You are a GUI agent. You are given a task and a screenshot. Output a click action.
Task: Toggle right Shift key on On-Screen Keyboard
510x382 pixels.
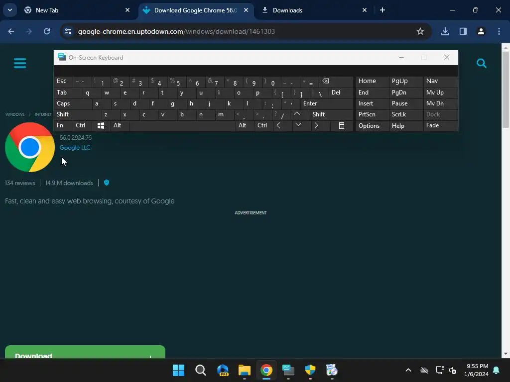coord(331,114)
